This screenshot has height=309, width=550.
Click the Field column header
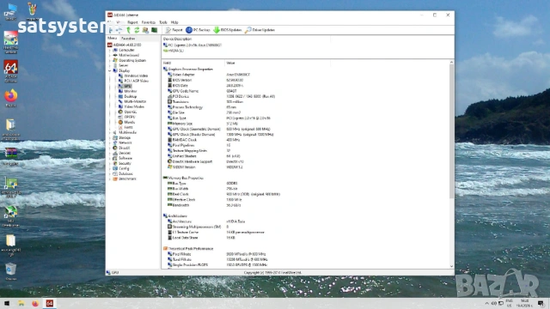(x=192, y=63)
